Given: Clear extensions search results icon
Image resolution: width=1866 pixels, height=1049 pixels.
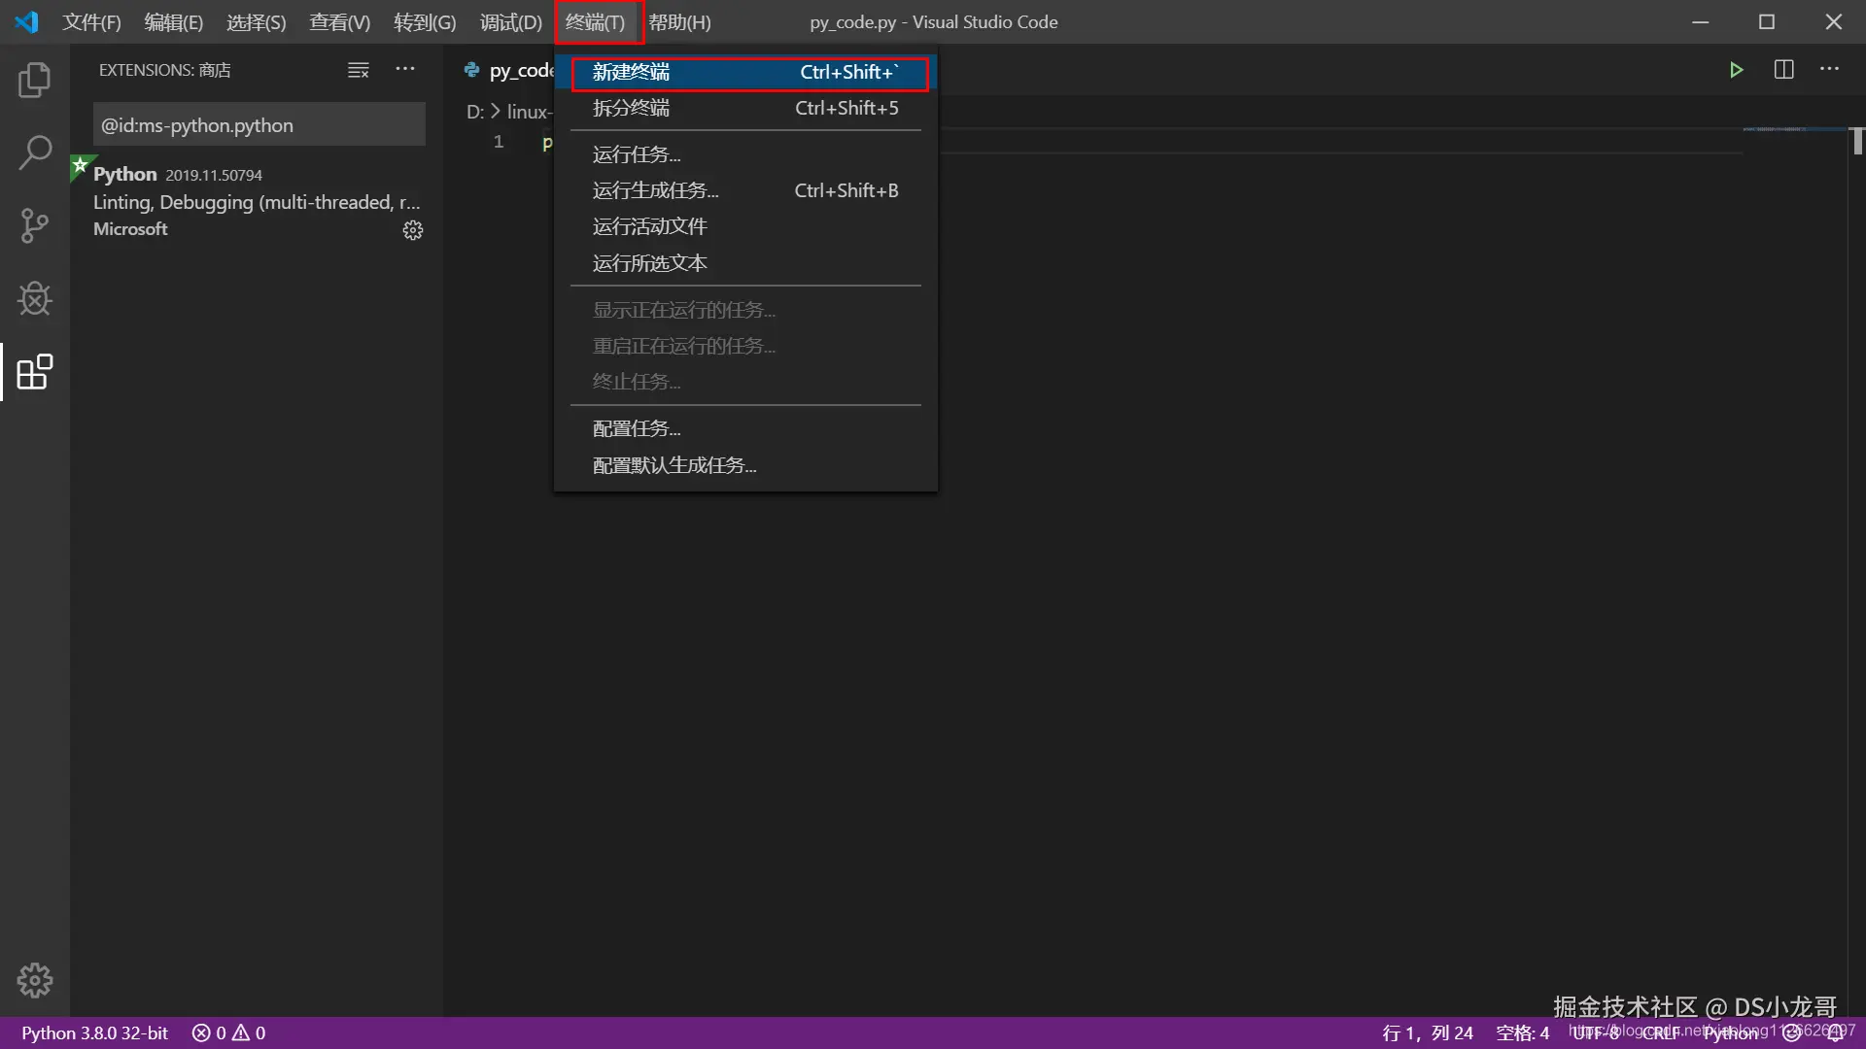Looking at the screenshot, I should point(359,70).
